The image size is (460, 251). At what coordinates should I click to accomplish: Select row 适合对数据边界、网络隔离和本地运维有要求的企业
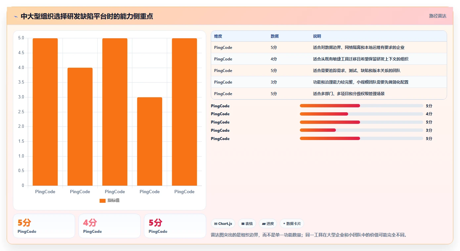click(x=329, y=48)
